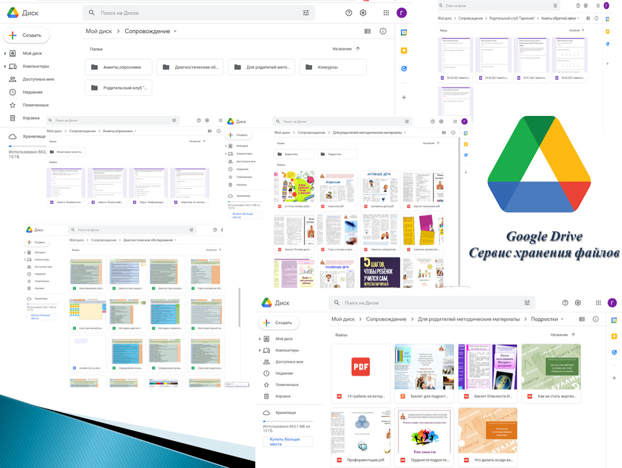Open Google Calendar side panel in Сопровождение window
The image size is (622, 468).
pyautogui.click(x=404, y=32)
